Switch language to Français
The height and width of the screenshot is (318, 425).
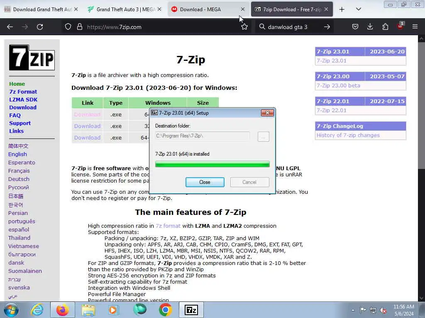tap(19, 171)
